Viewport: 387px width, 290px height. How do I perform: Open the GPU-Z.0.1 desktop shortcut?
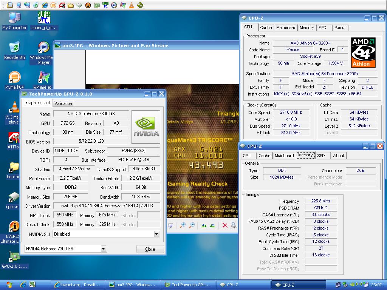click(14, 259)
